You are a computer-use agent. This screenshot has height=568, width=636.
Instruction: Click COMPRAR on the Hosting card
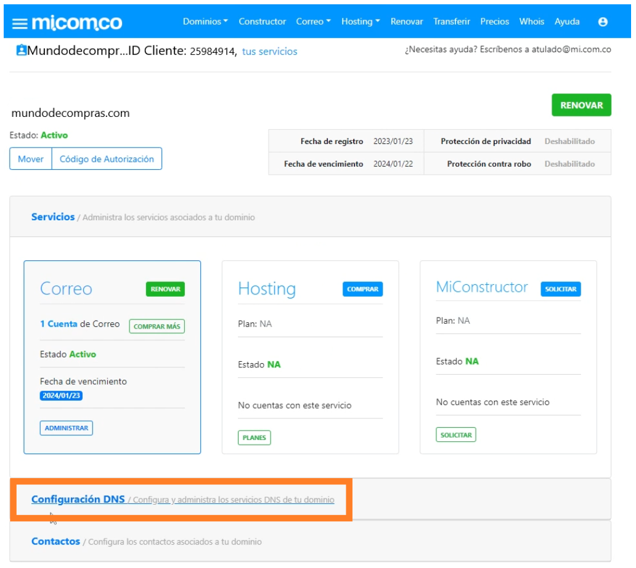362,289
